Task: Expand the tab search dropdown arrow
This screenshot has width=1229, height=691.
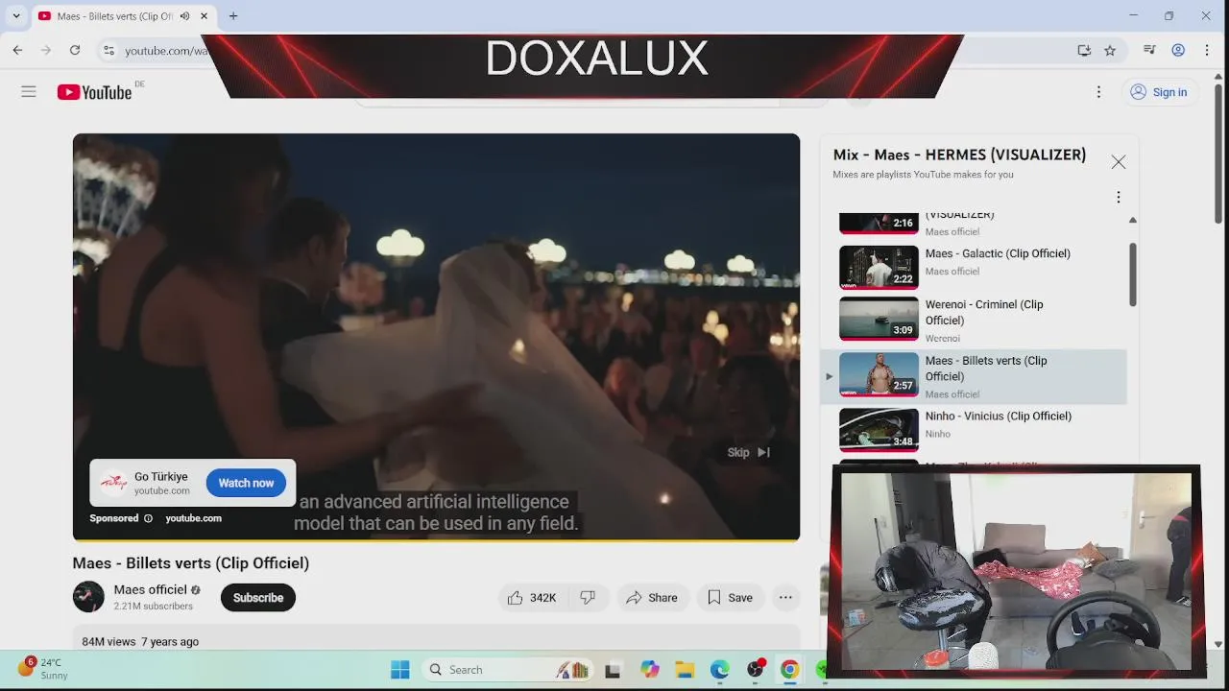Action: (16, 16)
